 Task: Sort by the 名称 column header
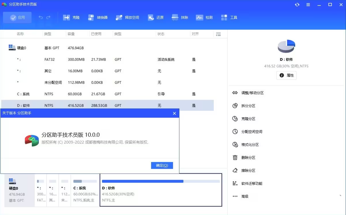click(20, 34)
